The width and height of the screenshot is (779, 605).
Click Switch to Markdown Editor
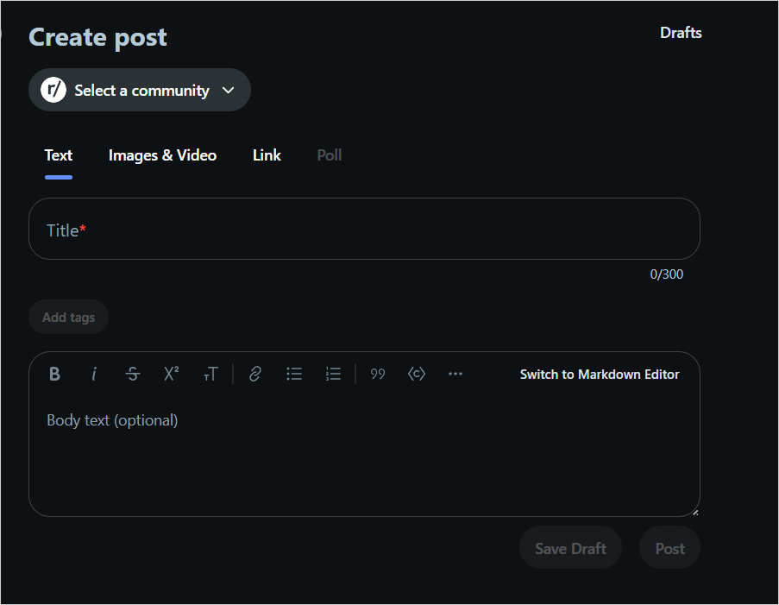click(600, 375)
